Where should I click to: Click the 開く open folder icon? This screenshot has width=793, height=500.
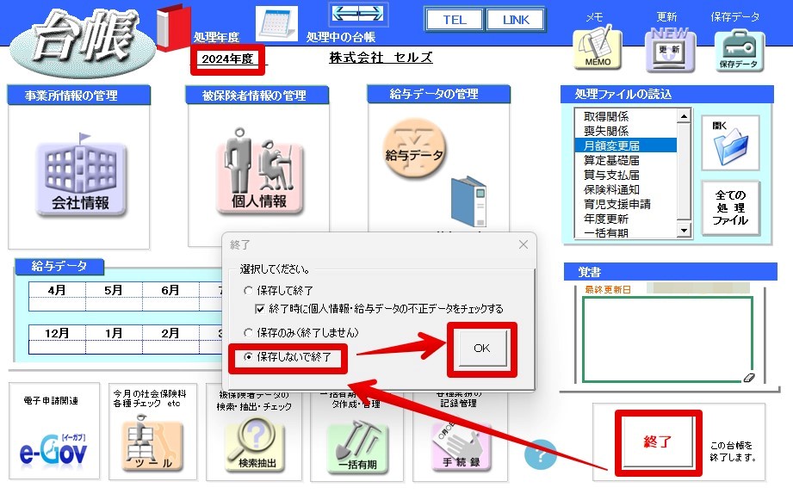point(730,143)
